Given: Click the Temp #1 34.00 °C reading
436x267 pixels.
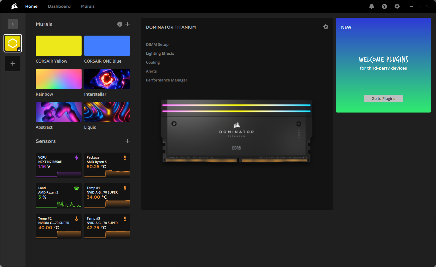Looking at the screenshot, I should pyautogui.click(x=97, y=197).
